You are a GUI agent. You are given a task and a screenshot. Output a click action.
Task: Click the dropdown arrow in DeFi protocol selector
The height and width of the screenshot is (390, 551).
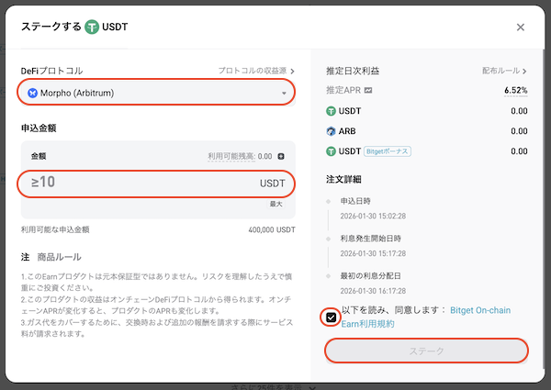click(x=284, y=94)
